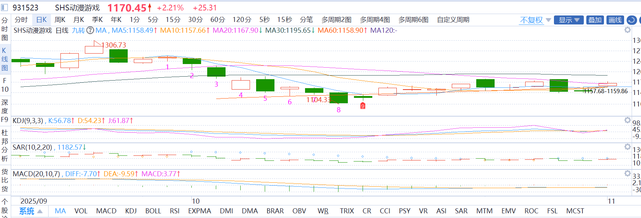The height and width of the screenshot is (218, 641).
Task: Click the 九转 help question mark icon
Action: point(90,30)
